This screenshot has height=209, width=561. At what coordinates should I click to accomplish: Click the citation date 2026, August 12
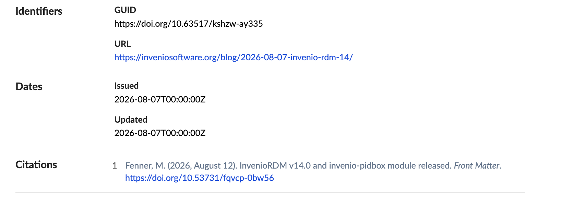click(202, 166)
